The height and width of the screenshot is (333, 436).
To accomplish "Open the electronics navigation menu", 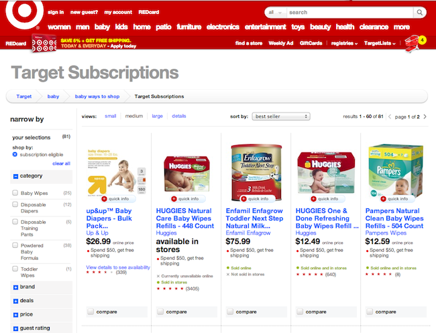I will point(223,27).
